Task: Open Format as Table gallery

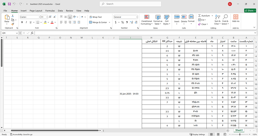Action: click(x=158, y=20)
